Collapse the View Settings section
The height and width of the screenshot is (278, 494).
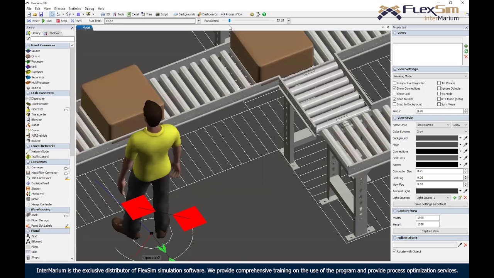click(395, 69)
